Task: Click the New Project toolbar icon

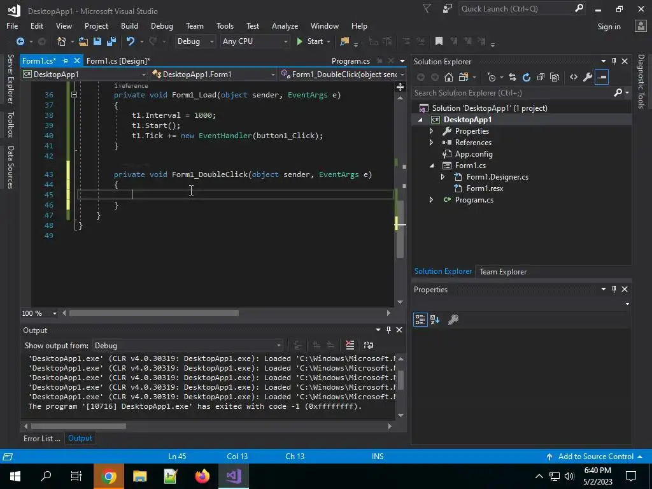Action: pos(62,41)
